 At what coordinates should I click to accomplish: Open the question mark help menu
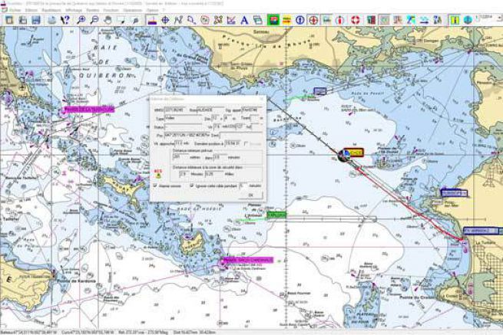[x=164, y=10]
